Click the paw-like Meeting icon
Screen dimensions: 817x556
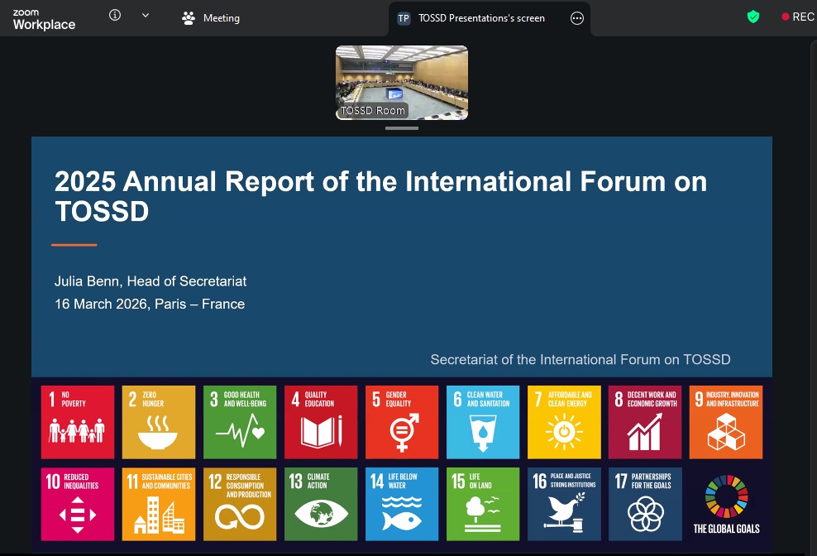pos(189,17)
